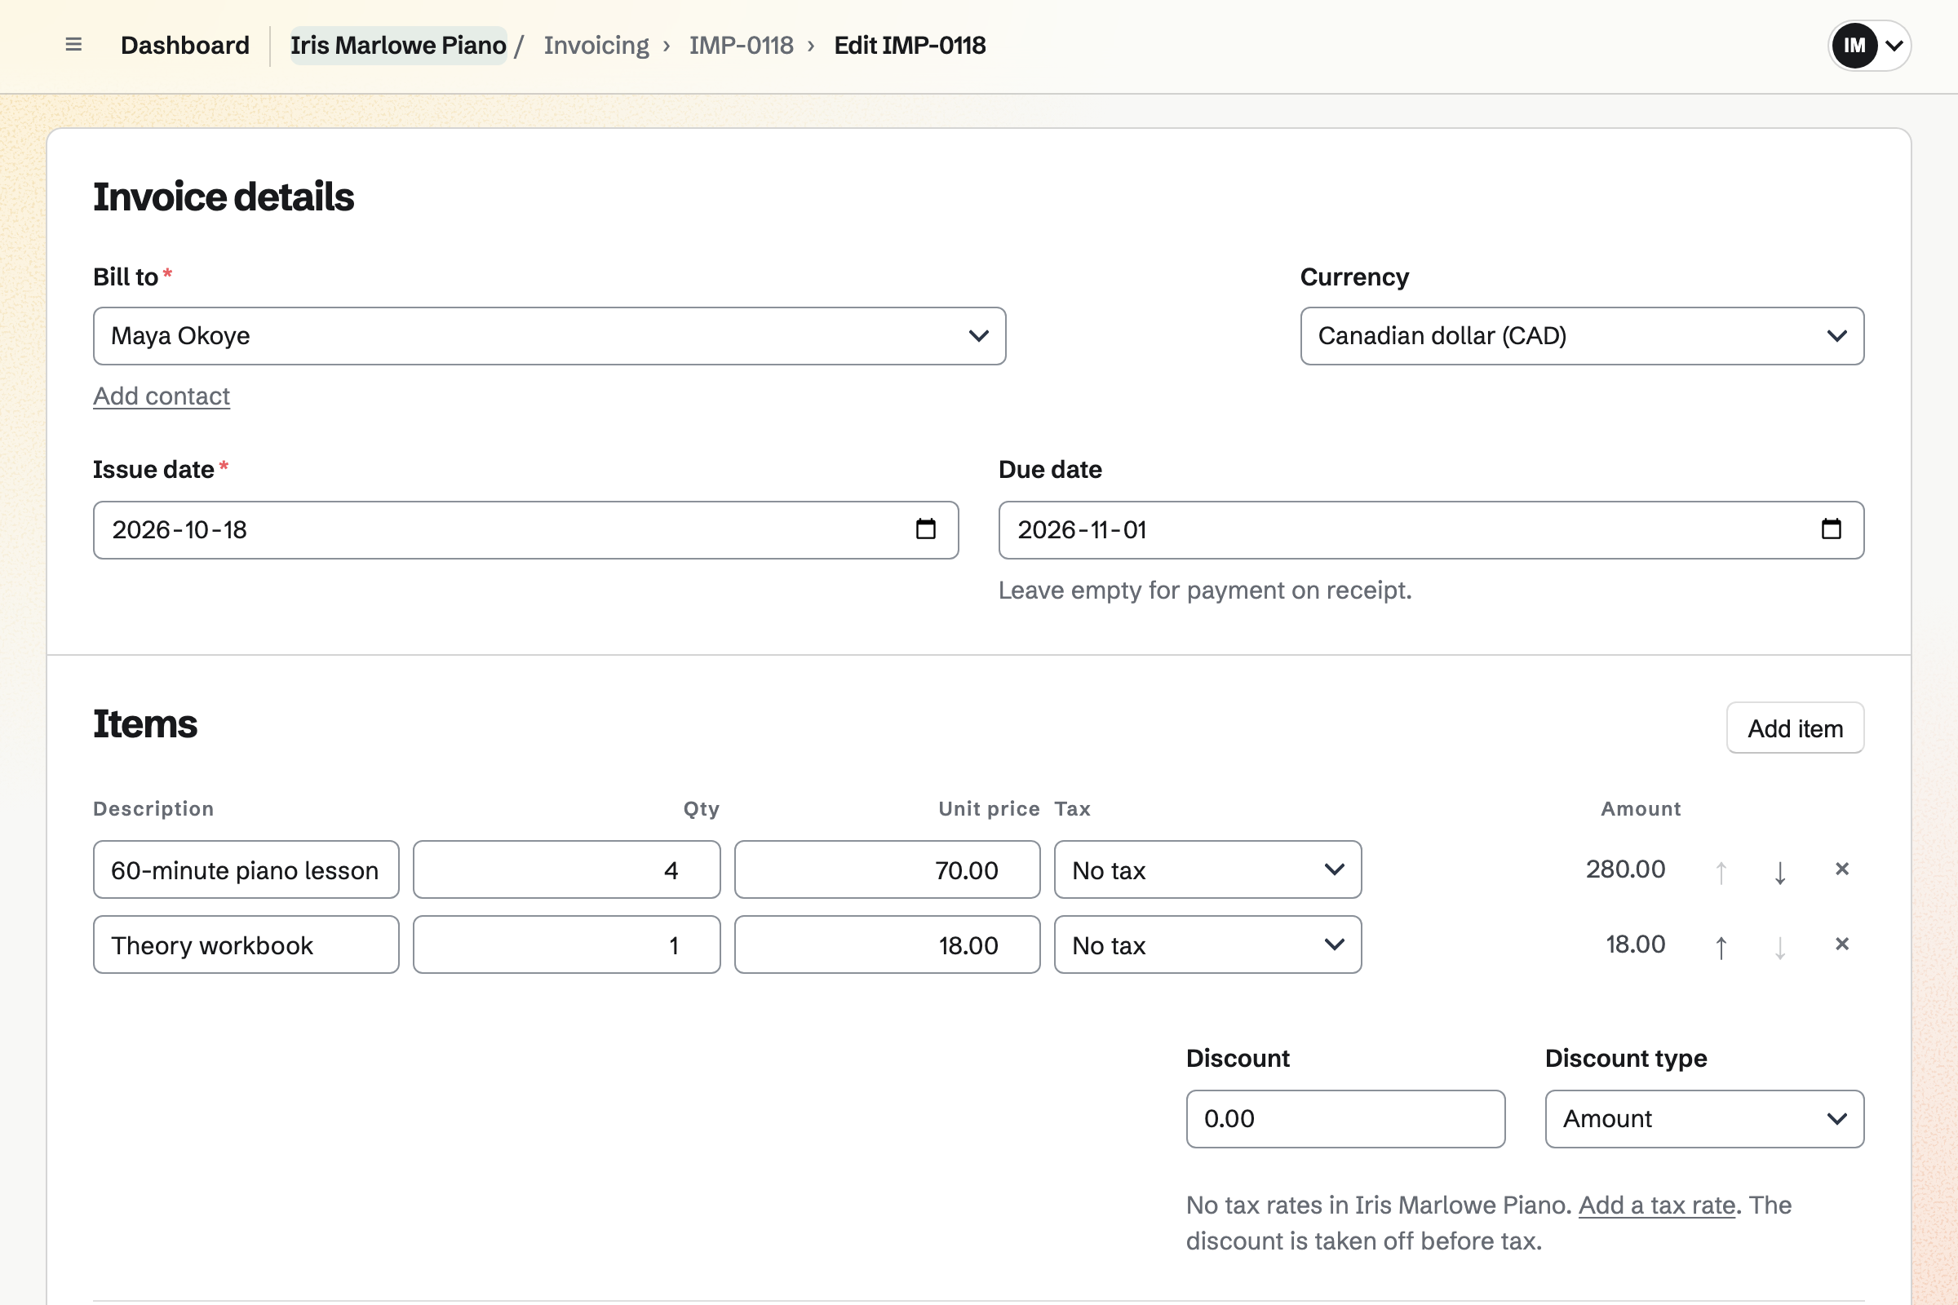This screenshot has width=1958, height=1305.
Task: Open the Currency dropdown
Action: 1582,336
